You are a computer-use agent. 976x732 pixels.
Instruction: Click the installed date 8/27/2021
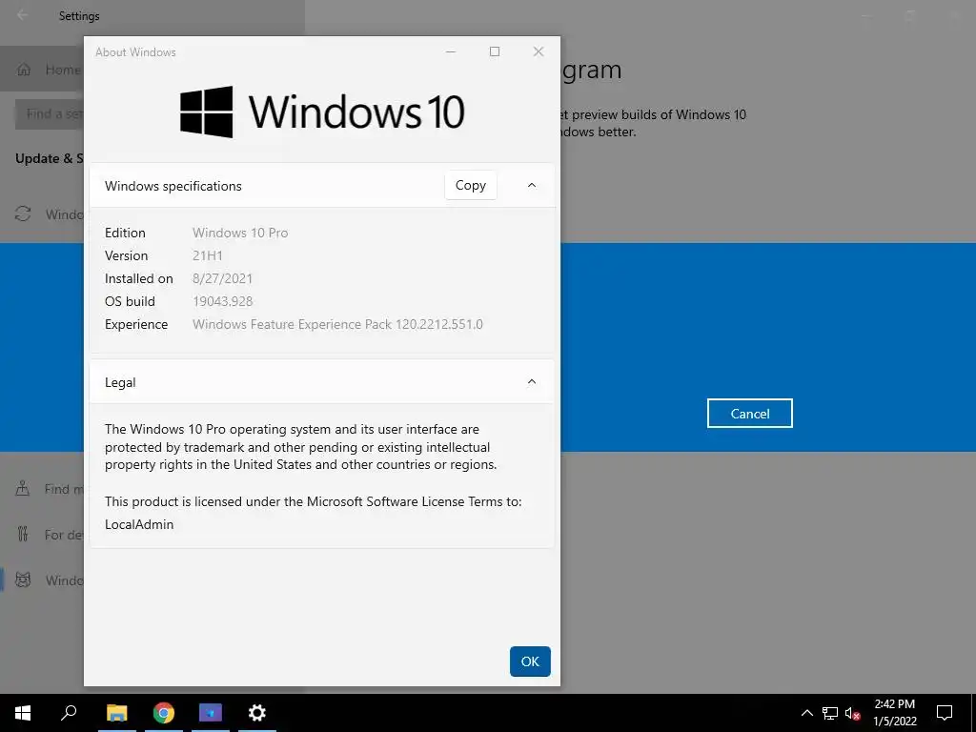click(x=222, y=279)
